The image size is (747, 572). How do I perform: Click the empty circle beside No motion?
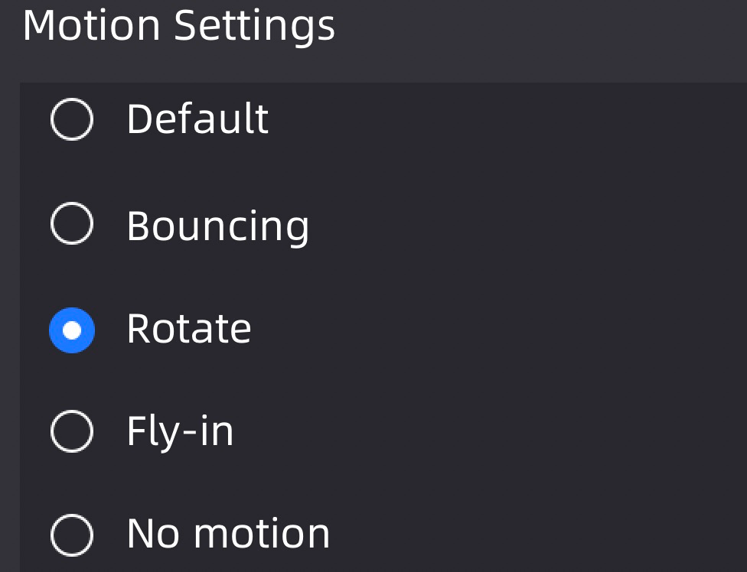tap(72, 535)
